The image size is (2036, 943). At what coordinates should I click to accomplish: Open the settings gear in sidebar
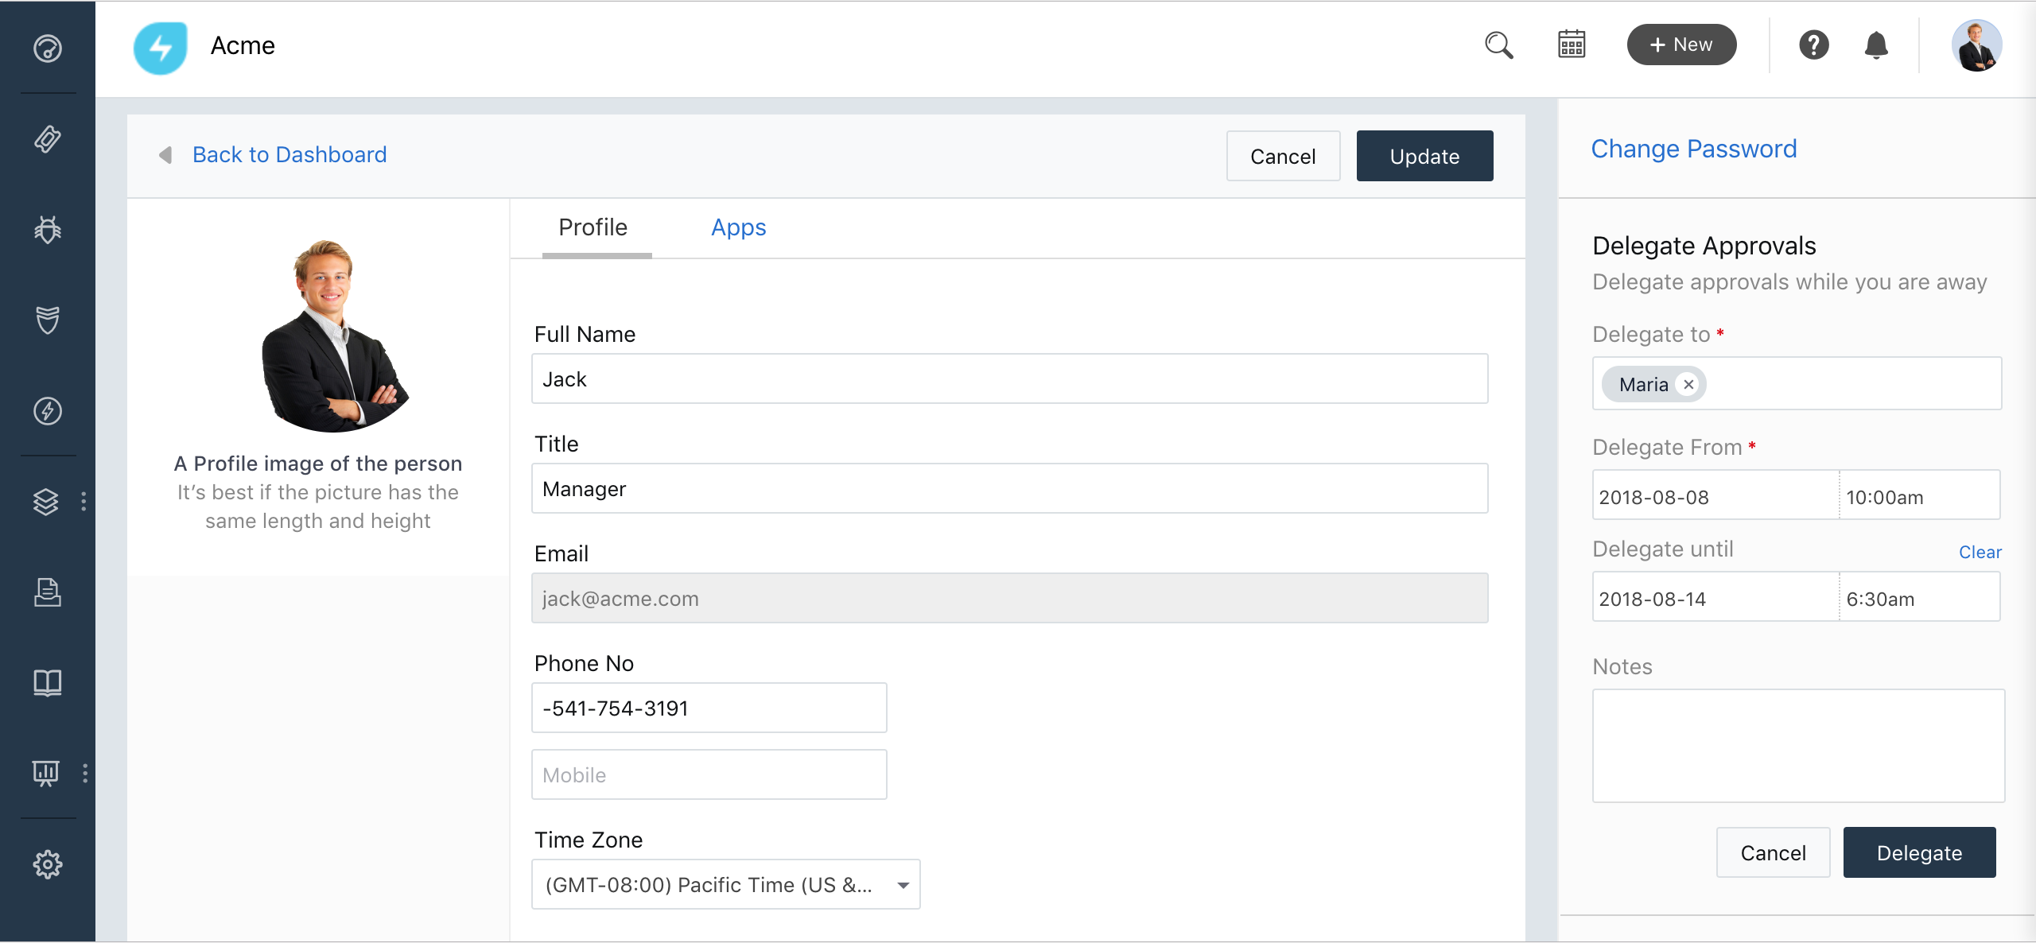(48, 864)
